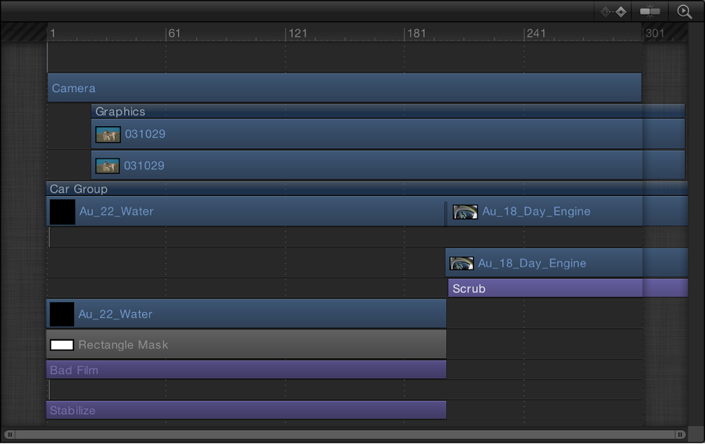Image resolution: width=705 pixels, height=444 pixels.
Task: Click the horizontal timeline scrollbar
Action: (x=345, y=435)
